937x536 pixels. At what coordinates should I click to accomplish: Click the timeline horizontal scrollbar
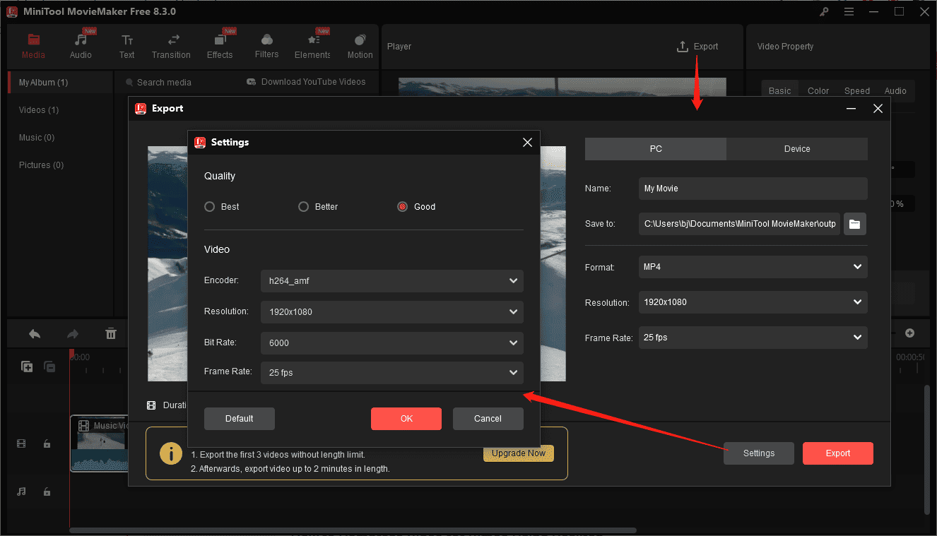(353, 530)
